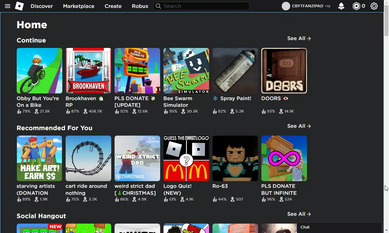Open the Ro-63 game thumbnail
Image resolution: width=389 pixels, height=233 pixels.
[x=235, y=158]
